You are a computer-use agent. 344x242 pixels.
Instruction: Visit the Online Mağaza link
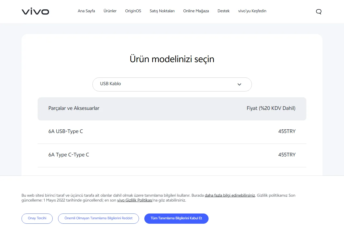point(196,11)
